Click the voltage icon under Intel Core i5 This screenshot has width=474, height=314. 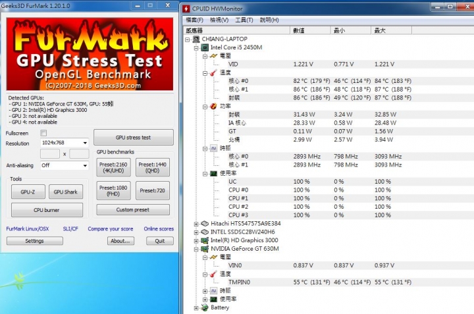pyautogui.click(x=214, y=56)
